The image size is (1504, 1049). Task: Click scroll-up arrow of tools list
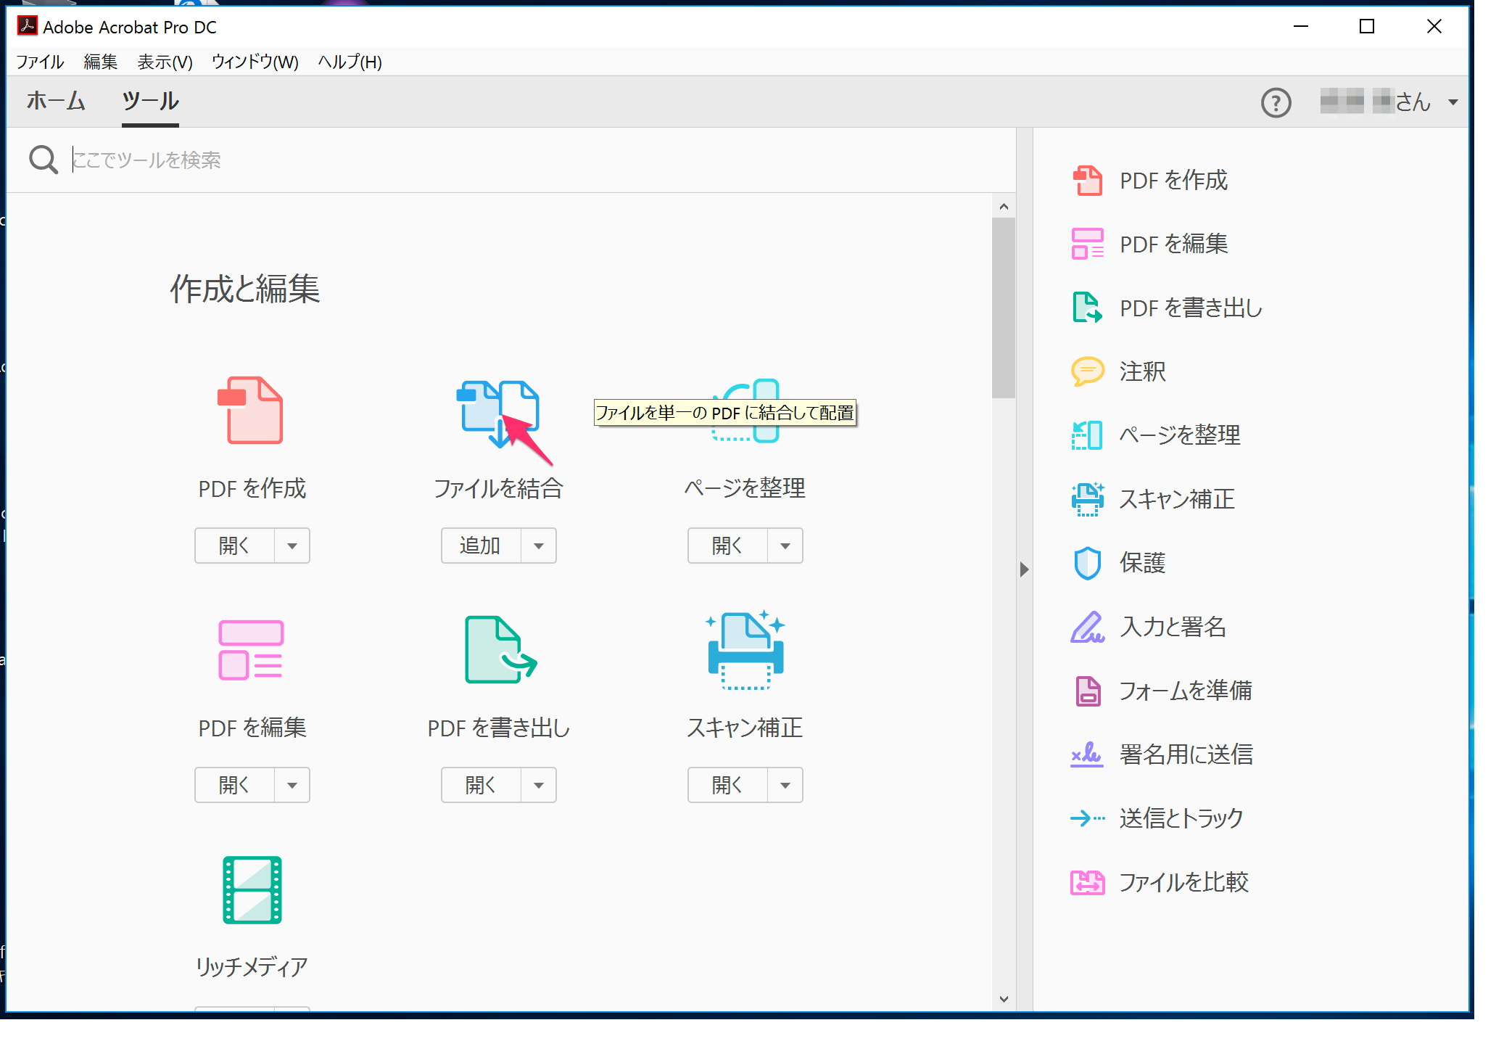[1004, 207]
